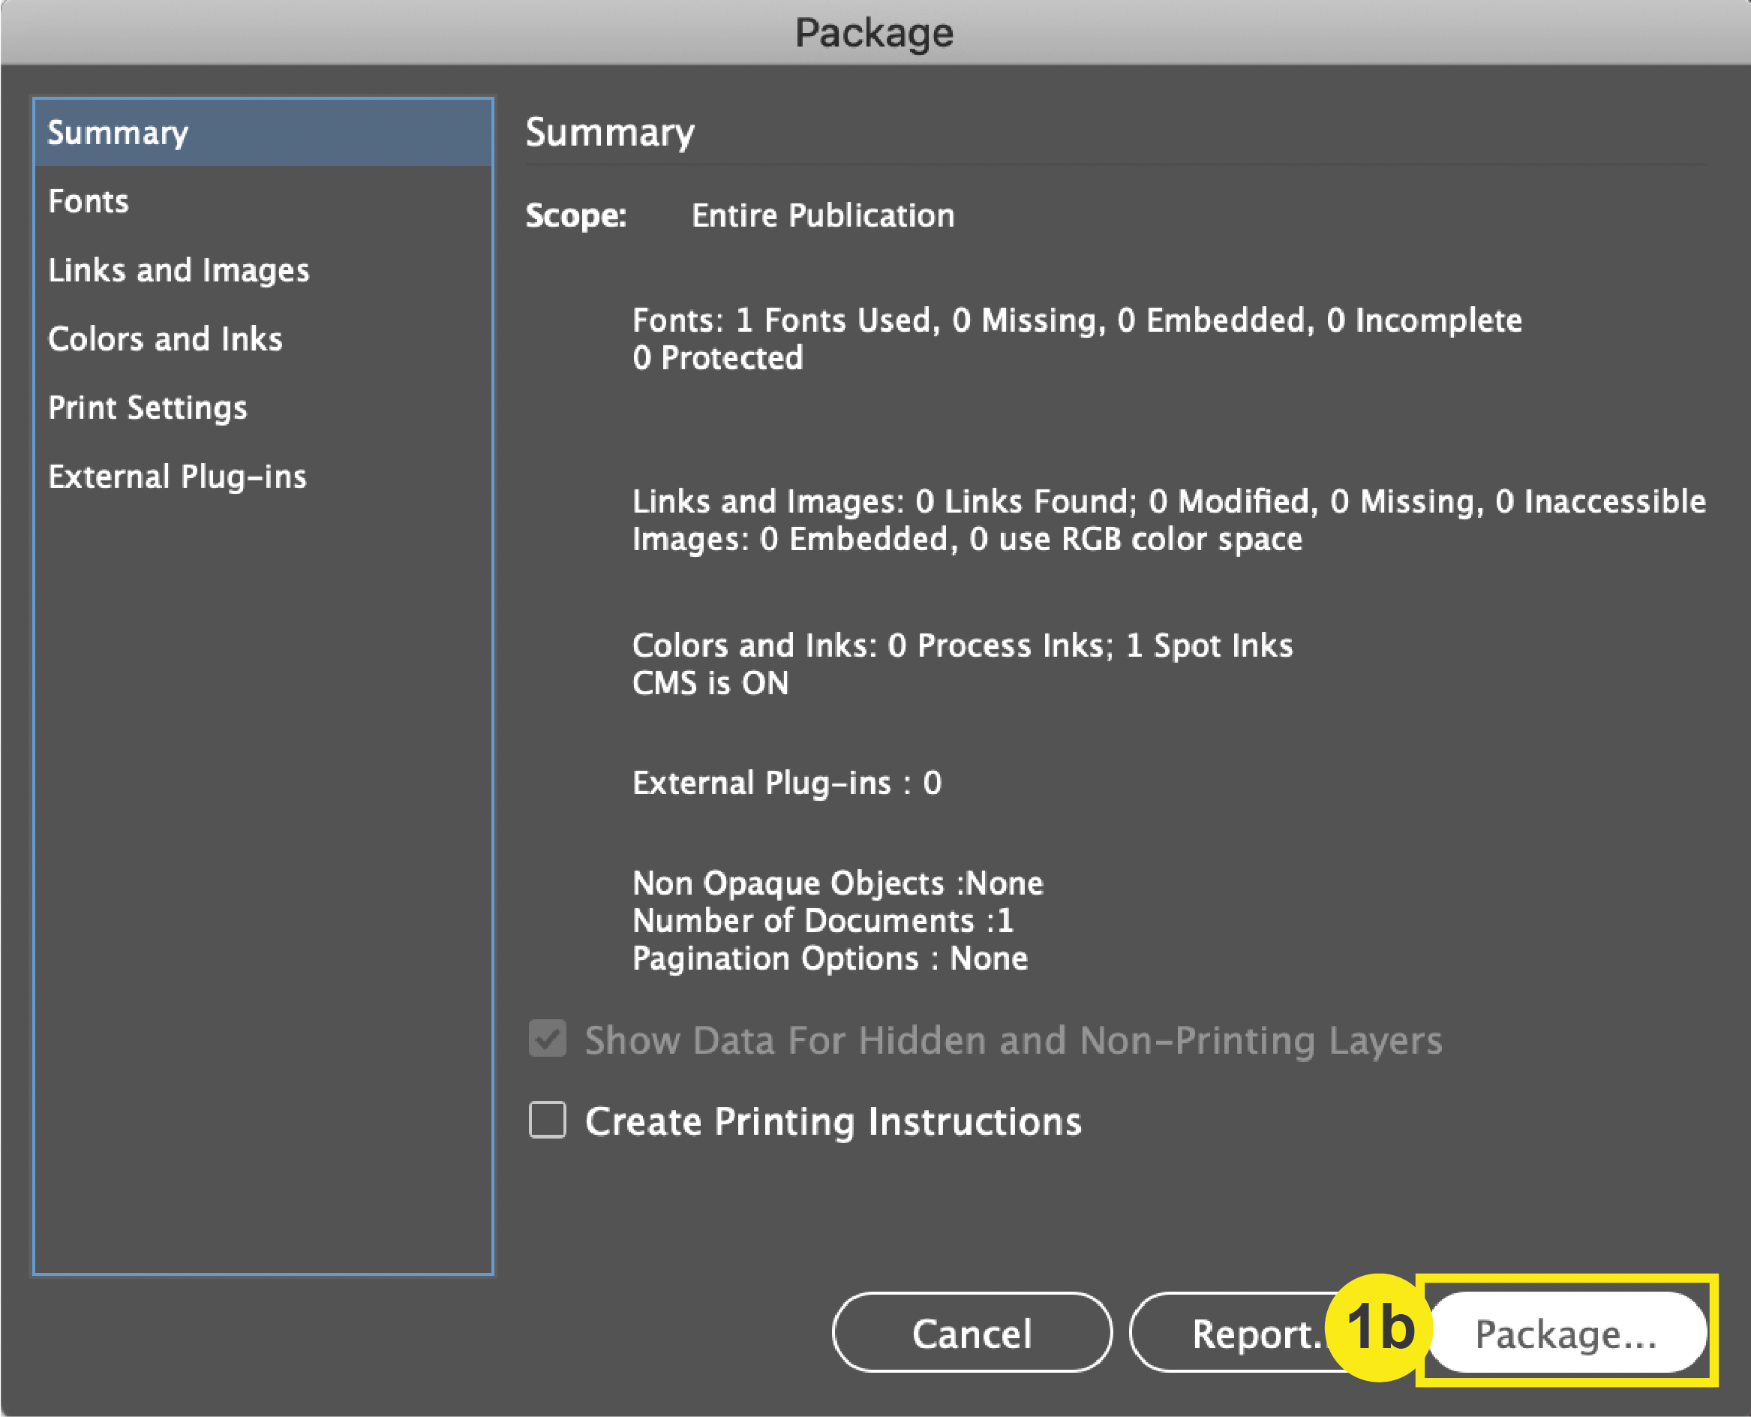Click the Fonts summary line
This screenshot has height=1417, width=1751.
[1077, 320]
